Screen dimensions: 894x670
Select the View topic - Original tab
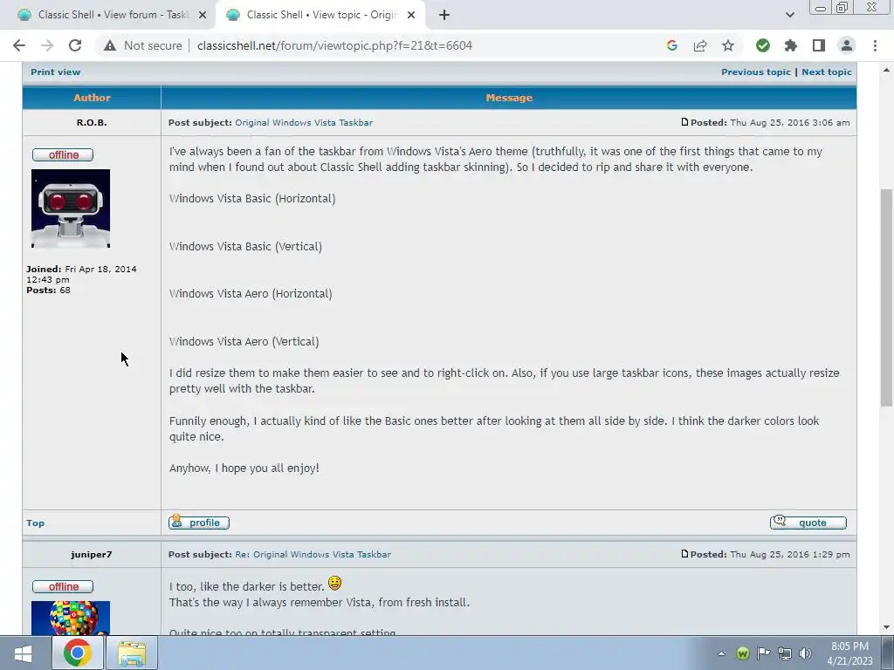[321, 15]
